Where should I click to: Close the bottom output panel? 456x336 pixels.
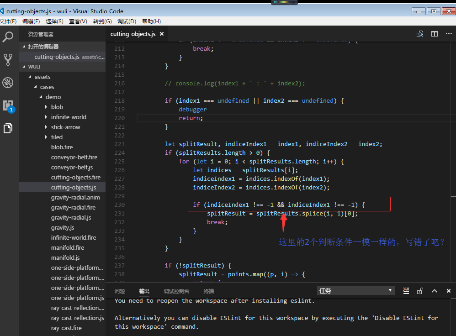coord(448,291)
